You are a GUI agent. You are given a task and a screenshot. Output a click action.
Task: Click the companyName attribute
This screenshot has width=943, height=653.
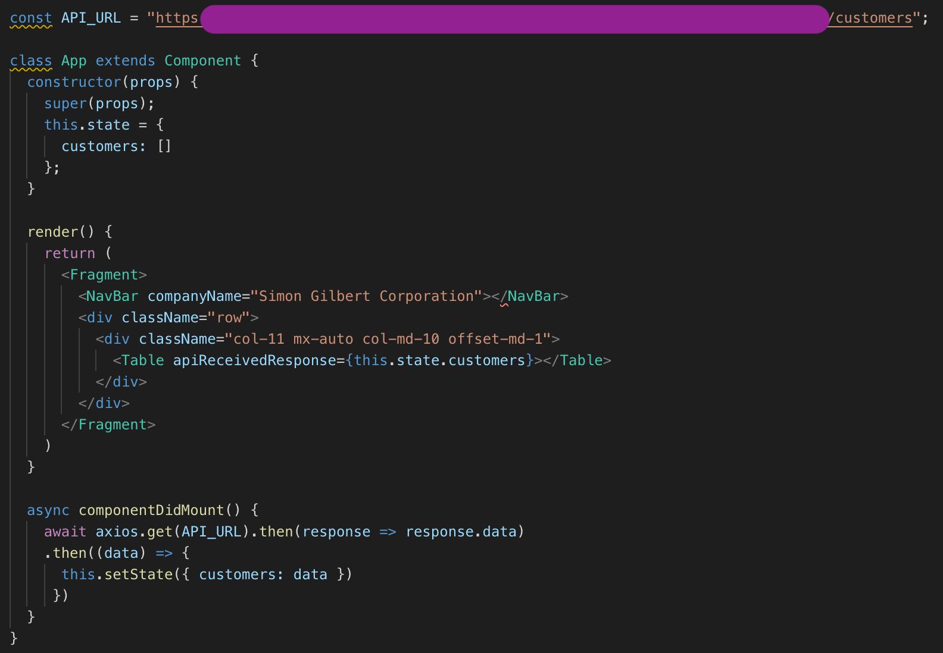coord(194,296)
